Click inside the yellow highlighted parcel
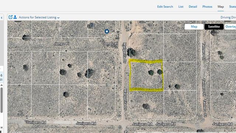 [146, 75]
